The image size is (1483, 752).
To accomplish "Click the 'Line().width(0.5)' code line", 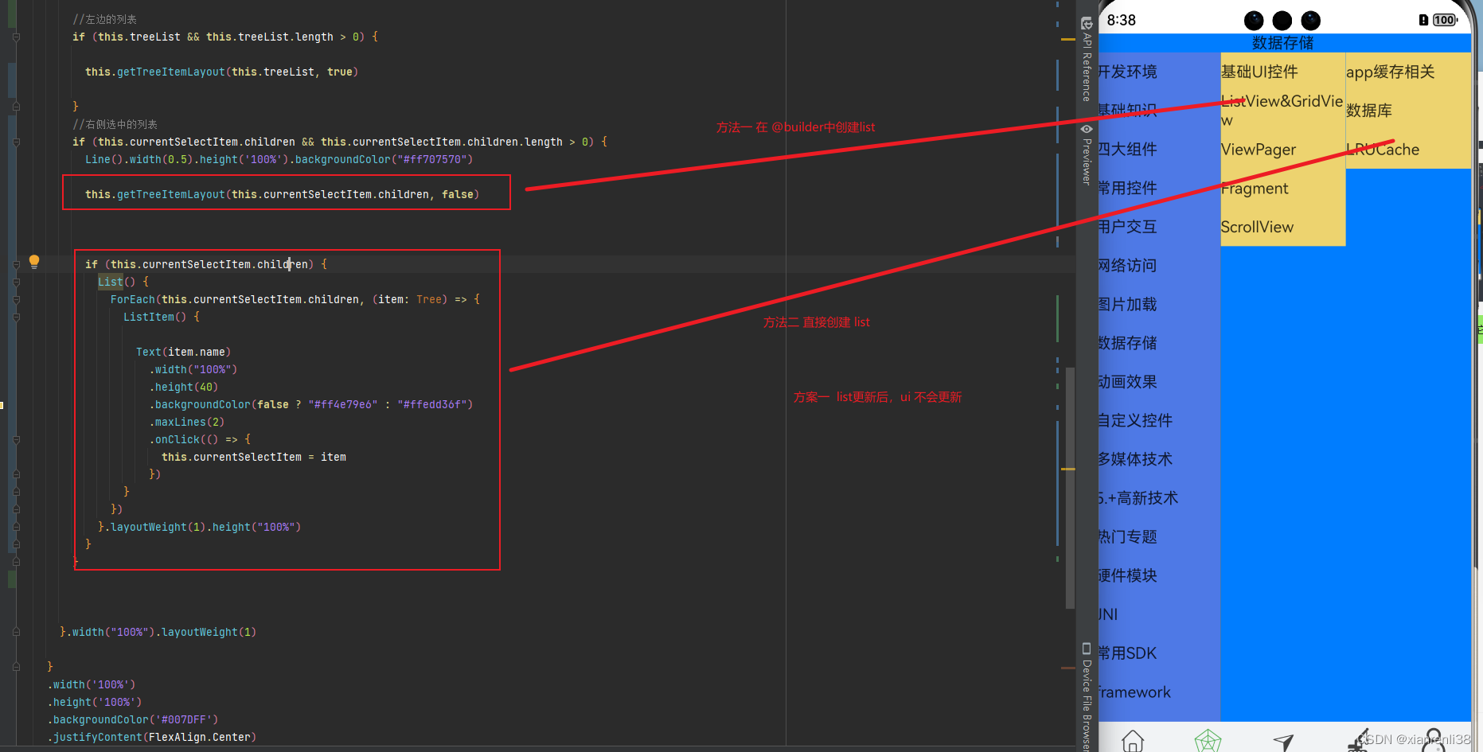I will (x=279, y=159).
